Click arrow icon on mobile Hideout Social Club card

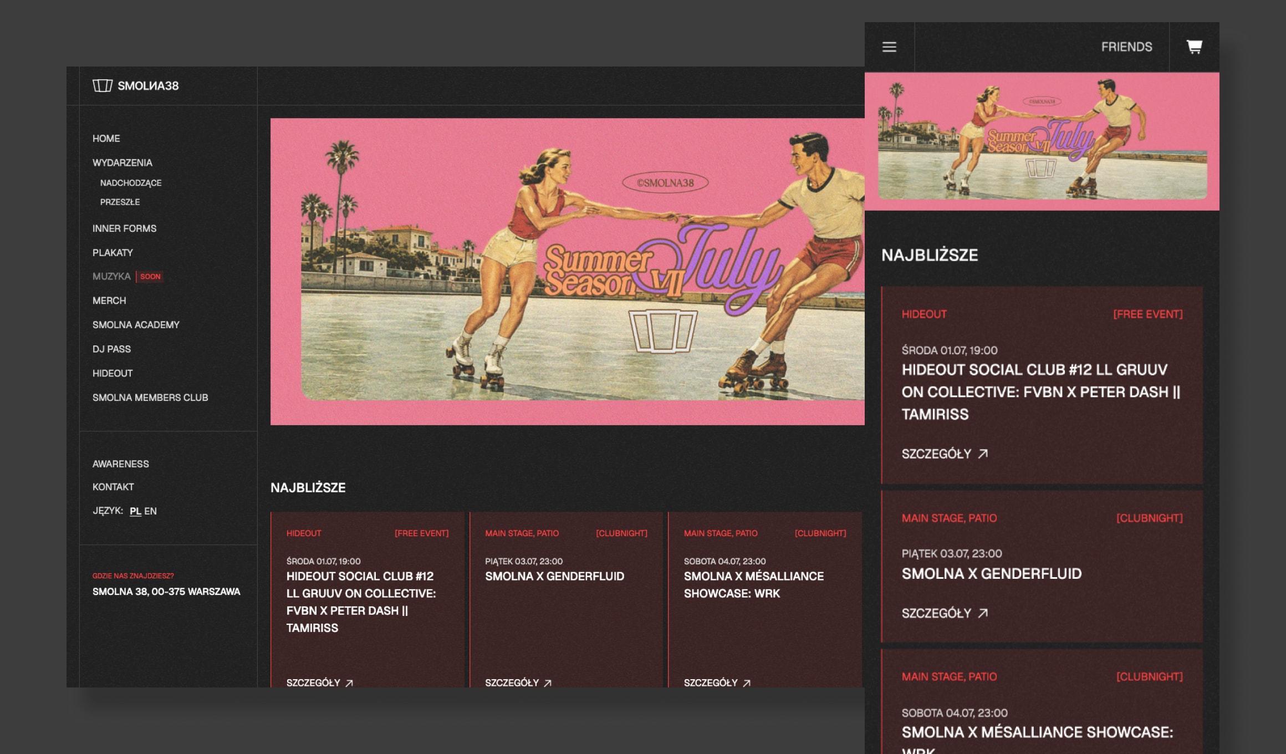click(983, 454)
